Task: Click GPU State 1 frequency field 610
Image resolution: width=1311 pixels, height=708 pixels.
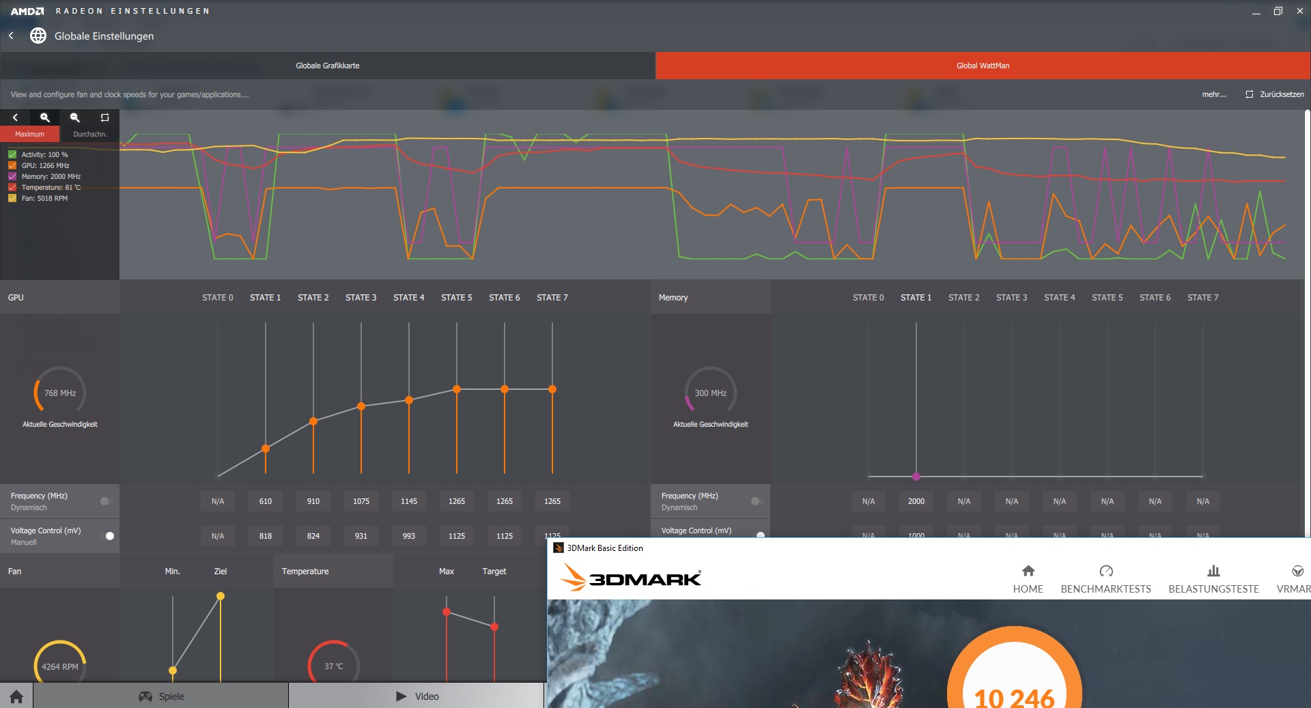Action: pos(266,501)
